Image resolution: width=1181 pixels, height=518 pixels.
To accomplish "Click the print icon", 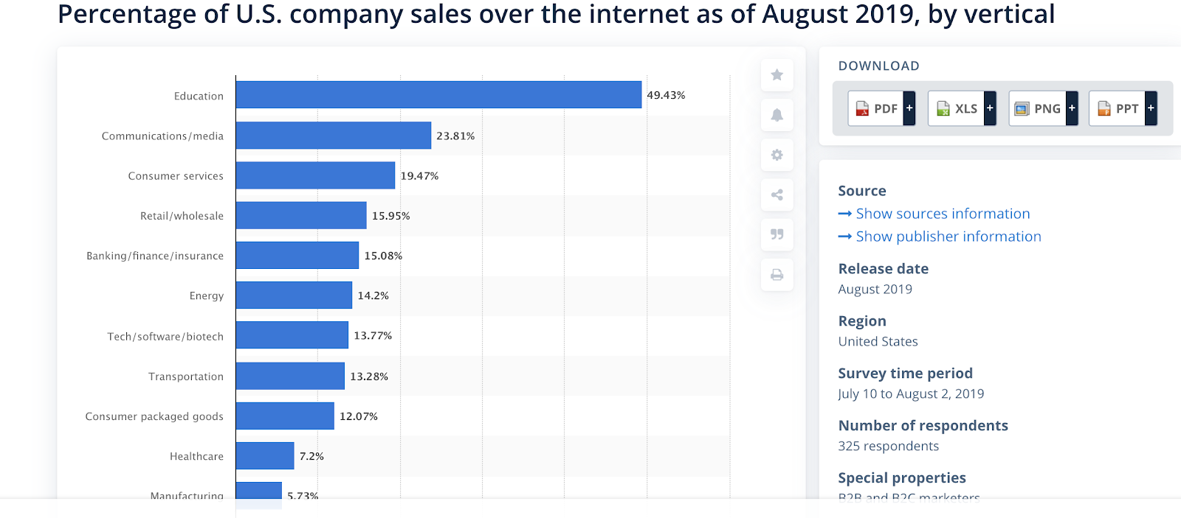I will click(x=777, y=275).
